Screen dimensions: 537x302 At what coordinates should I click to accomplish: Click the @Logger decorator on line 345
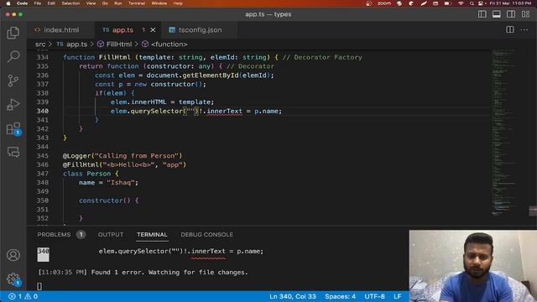[76, 156]
